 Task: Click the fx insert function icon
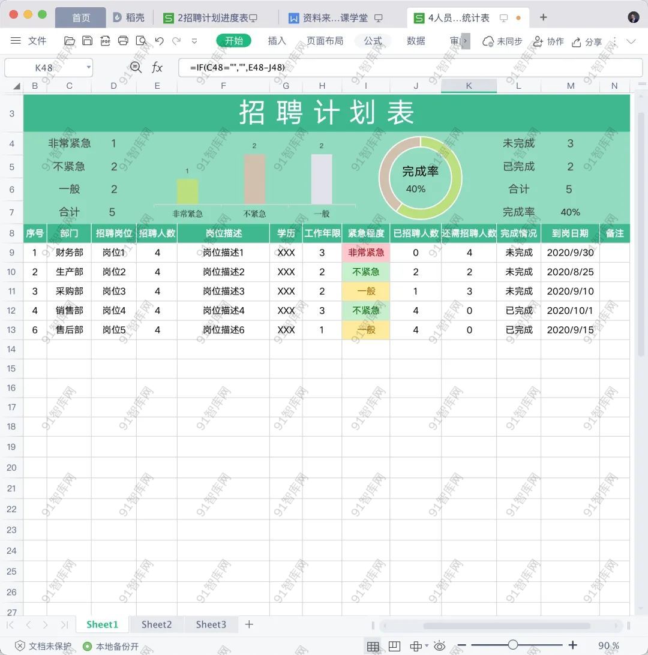[x=157, y=67]
